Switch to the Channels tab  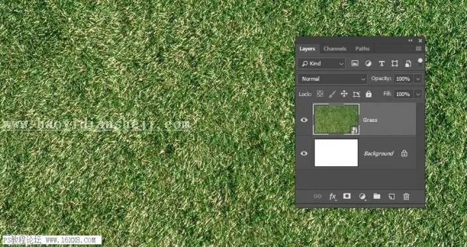[x=335, y=48]
